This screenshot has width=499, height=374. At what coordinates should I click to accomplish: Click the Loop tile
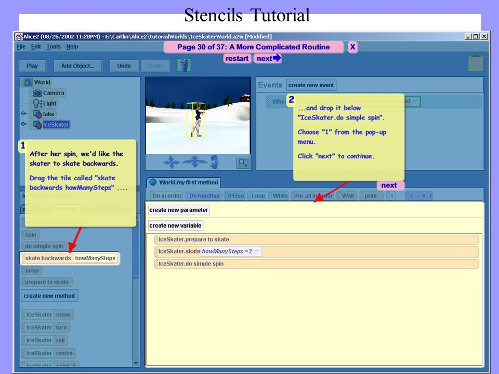click(257, 196)
